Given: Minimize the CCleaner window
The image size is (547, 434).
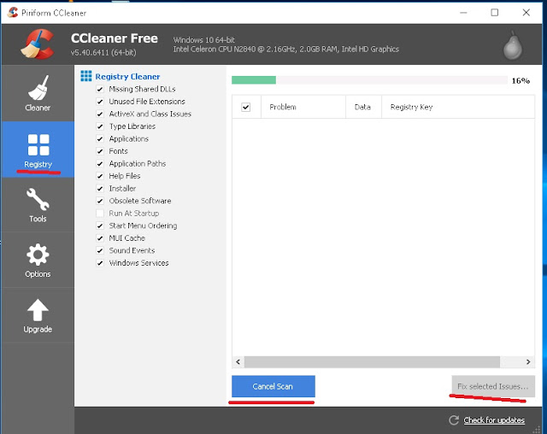Looking at the screenshot, I should coord(463,13).
